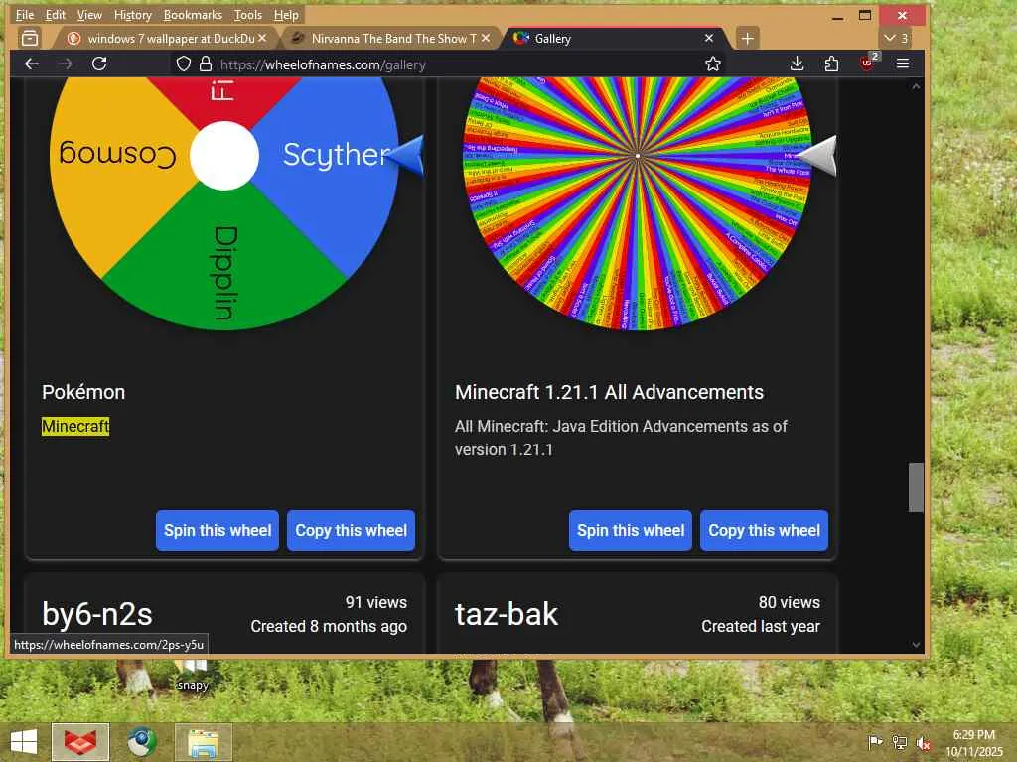The height and width of the screenshot is (762, 1017).
Task: Click the 80 views text
Action: (x=790, y=602)
